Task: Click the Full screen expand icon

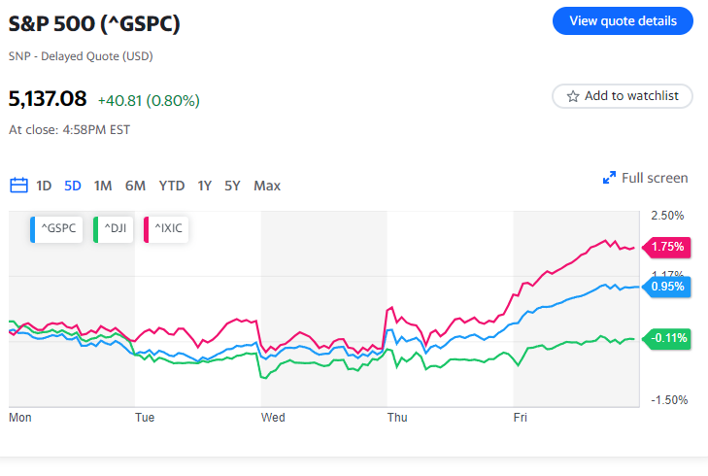Action: (x=609, y=178)
